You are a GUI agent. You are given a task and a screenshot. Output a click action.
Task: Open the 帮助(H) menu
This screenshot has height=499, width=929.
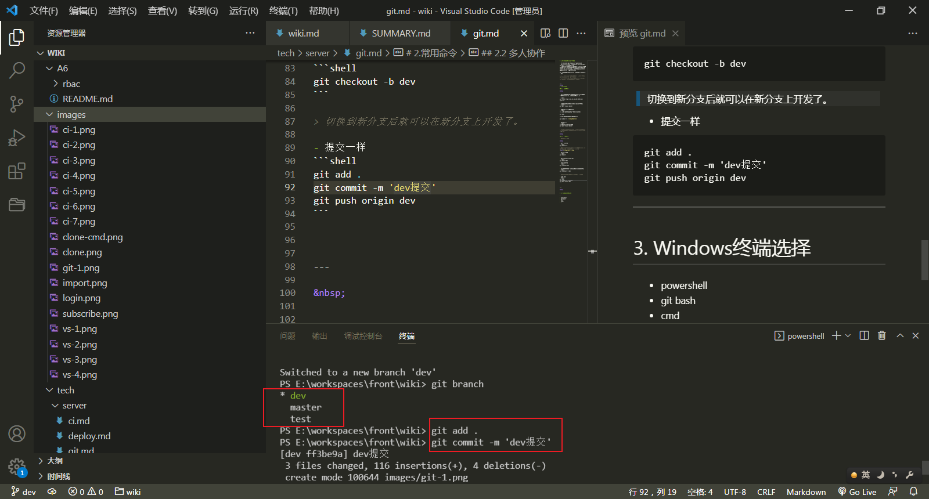pyautogui.click(x=324, y=10)
